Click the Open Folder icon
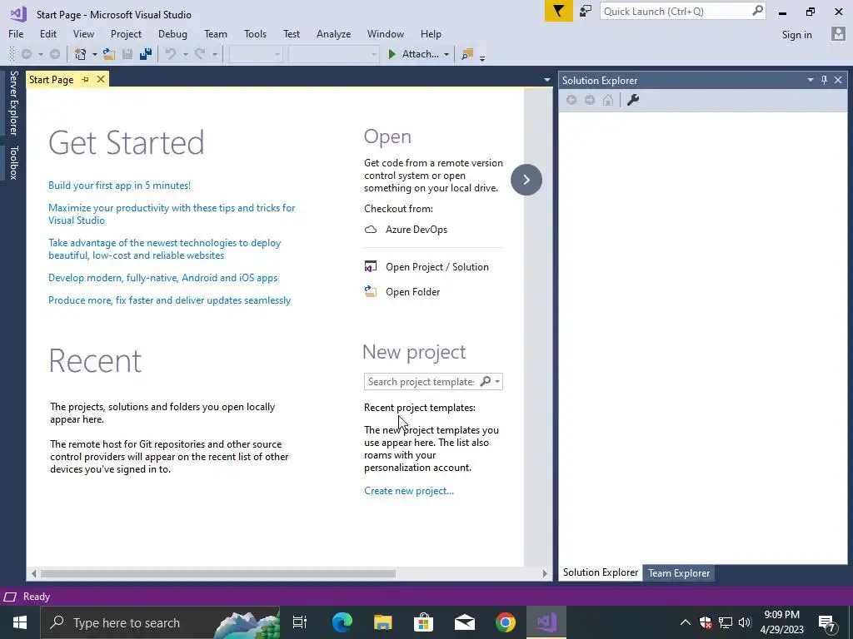 click(371, 292)
